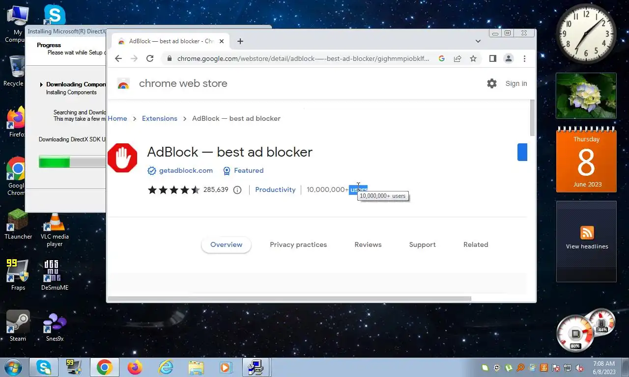The width and height of the screenshot is (629, 377).
Task: Click View headlines feed gadget
Action: (x=586, y=241)
